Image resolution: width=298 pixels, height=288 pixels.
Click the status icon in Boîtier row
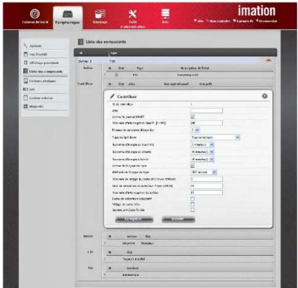(116, 75)
